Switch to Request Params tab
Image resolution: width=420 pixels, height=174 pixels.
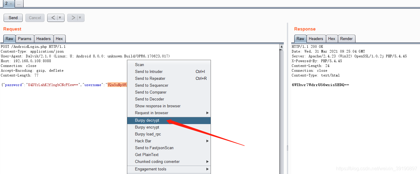tap(24, 39)
